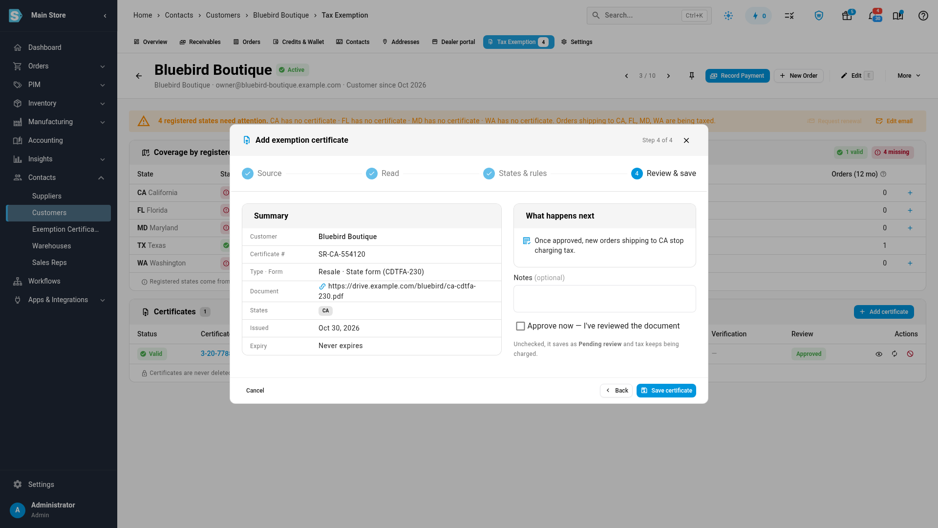938x528 pixels.
Task: Click the lightning bolt counter
Action: 759,16
